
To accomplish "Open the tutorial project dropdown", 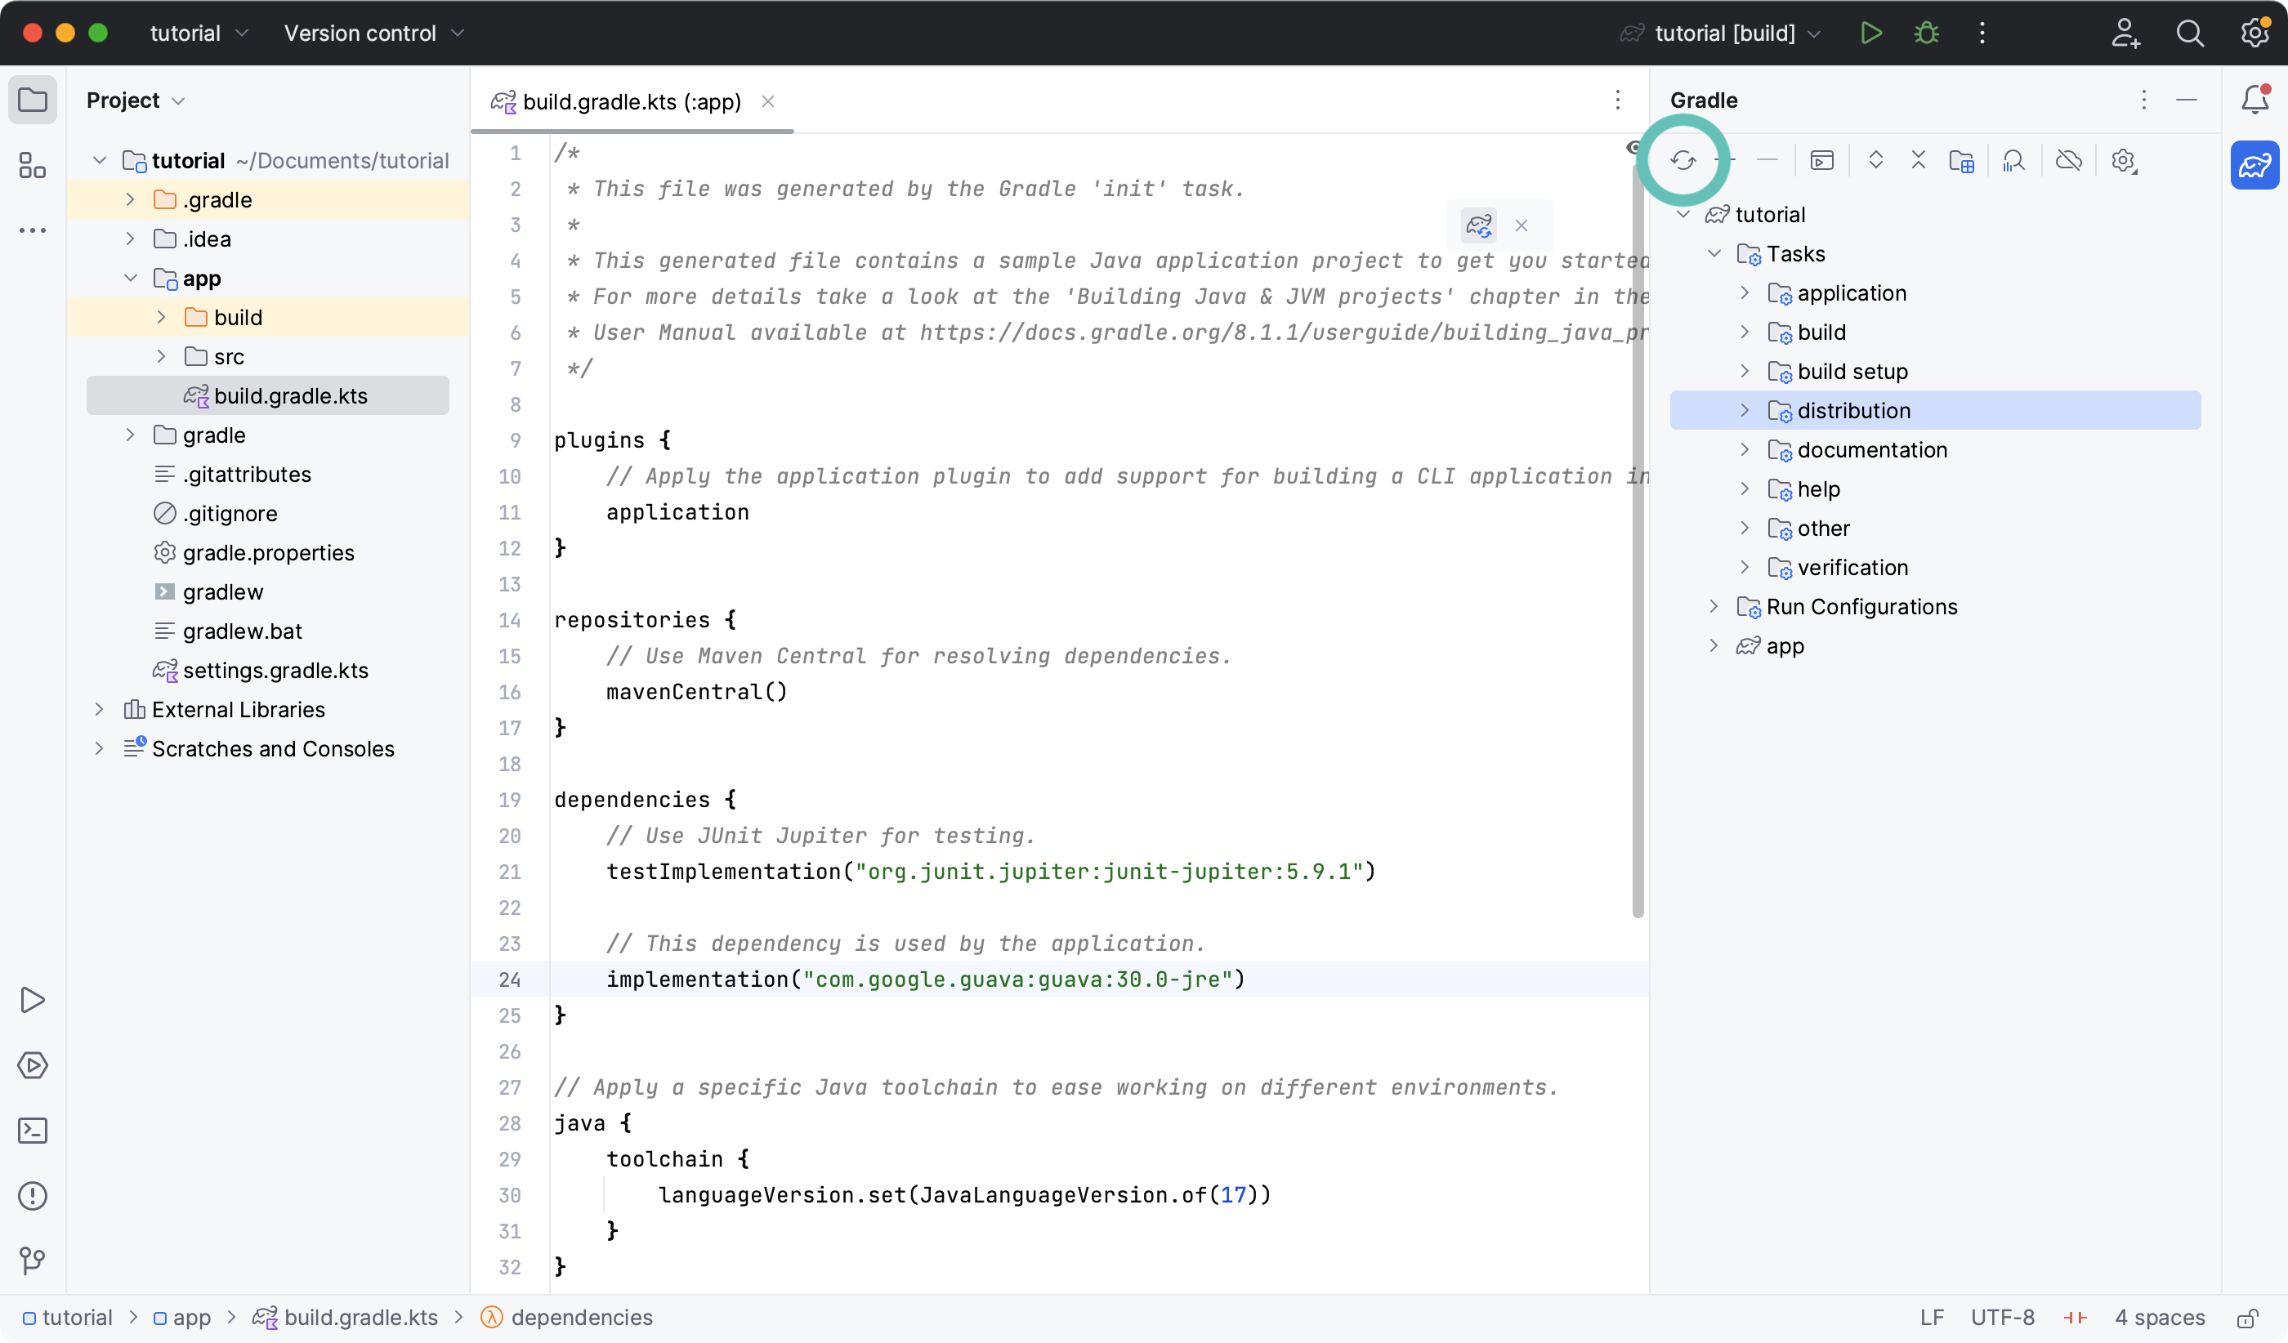I will (x=199, y=33).
